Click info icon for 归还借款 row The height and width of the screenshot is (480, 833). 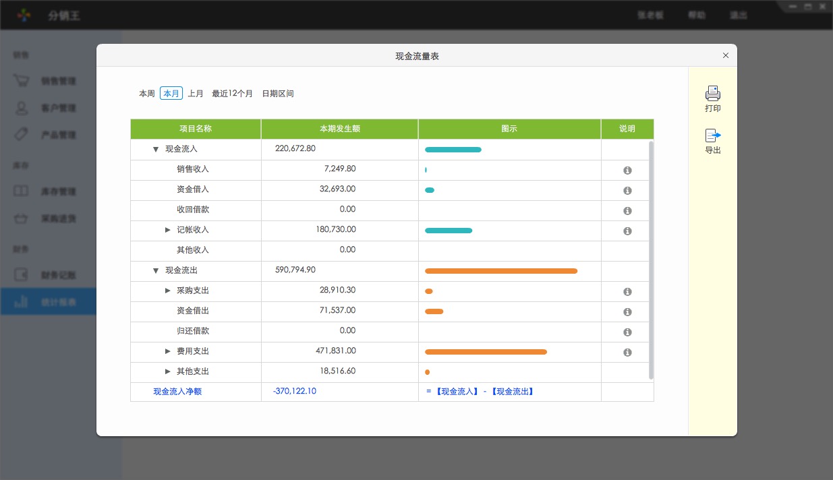point(627,332)
